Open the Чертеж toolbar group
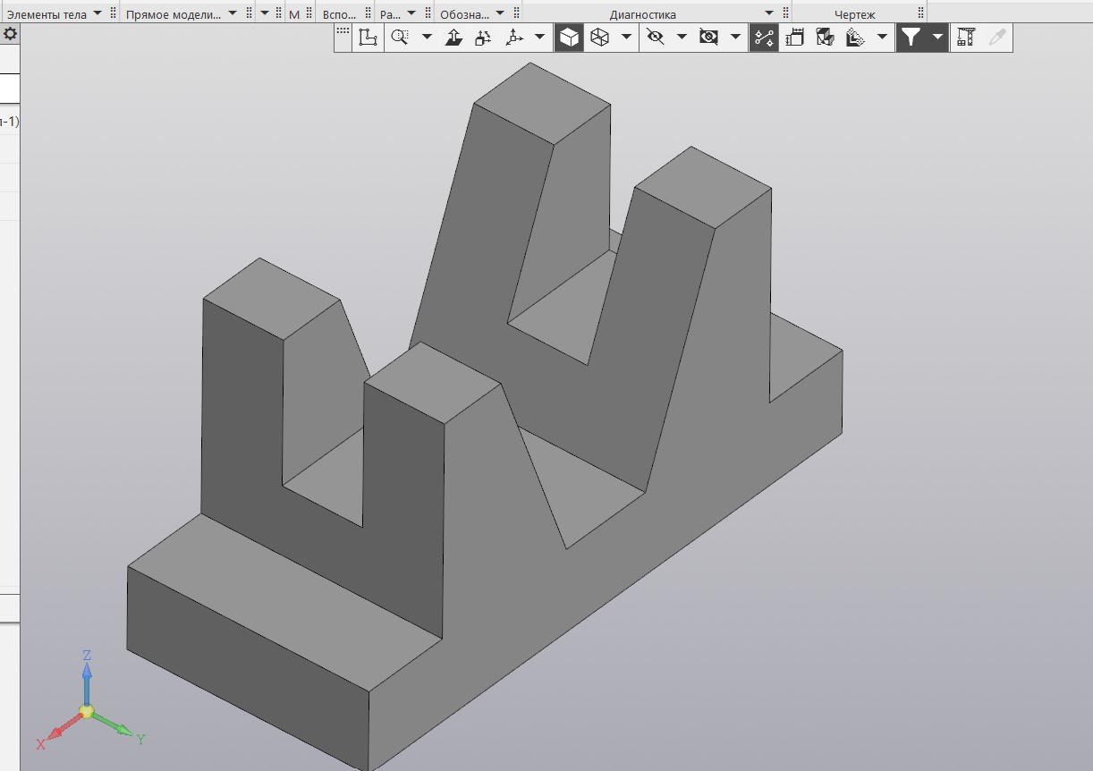Image resolution: width=1093 pixels, height=771 pixels. pyautogui.click(x=855, y=14)
